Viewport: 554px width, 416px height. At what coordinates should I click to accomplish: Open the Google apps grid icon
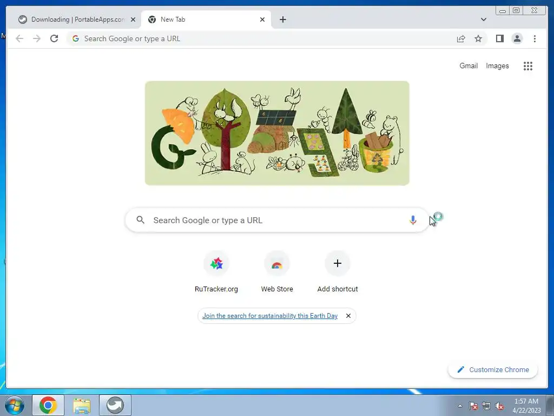click(528, 66)
